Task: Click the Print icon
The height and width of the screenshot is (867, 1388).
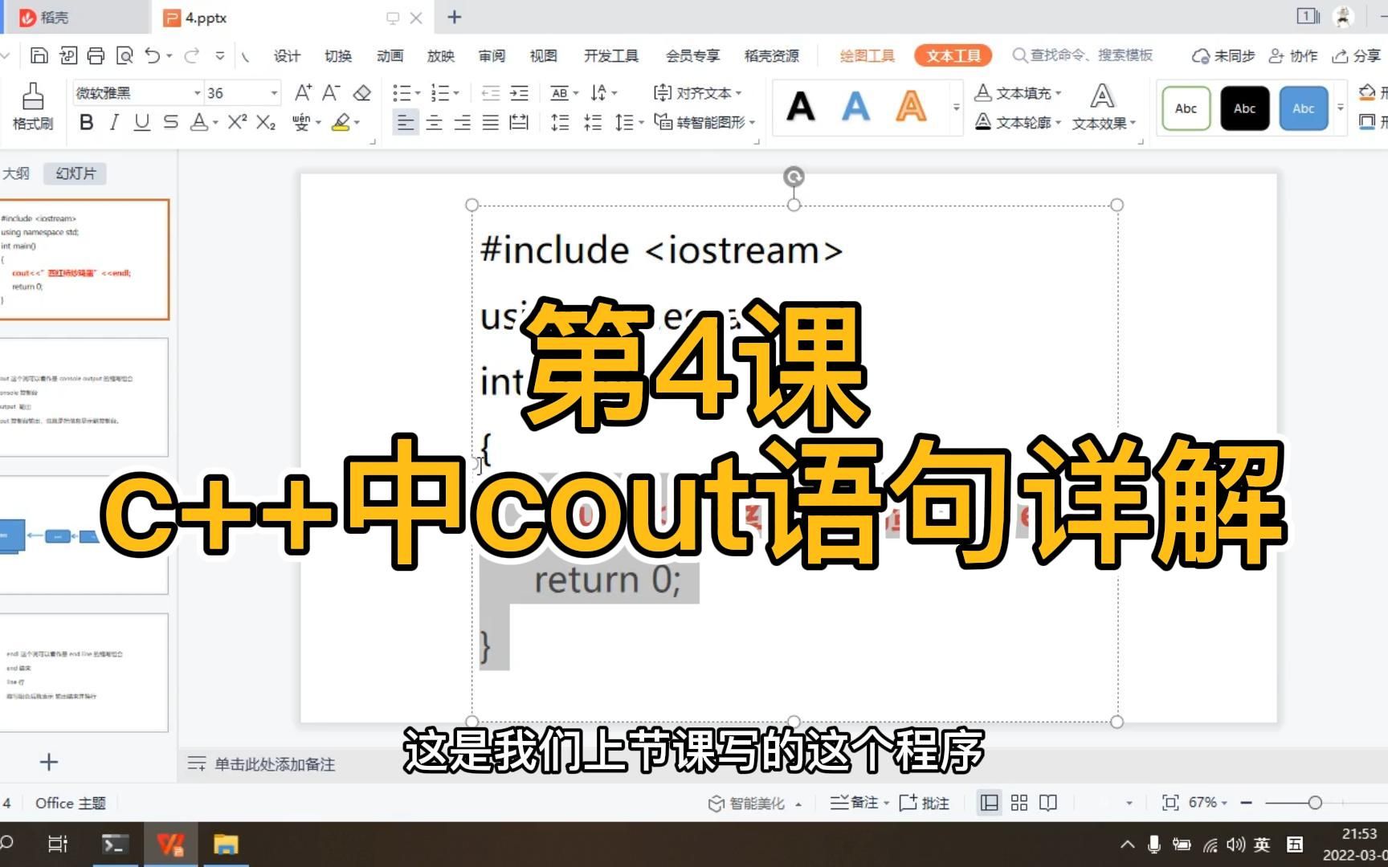Action: point(96,55)
